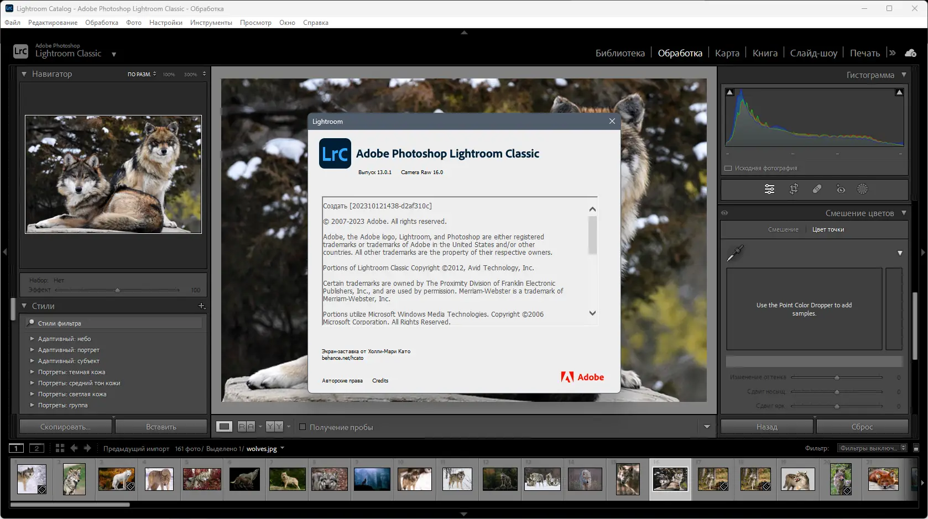
Task: Click the Credits link in the about dialog
Action: 380,380
